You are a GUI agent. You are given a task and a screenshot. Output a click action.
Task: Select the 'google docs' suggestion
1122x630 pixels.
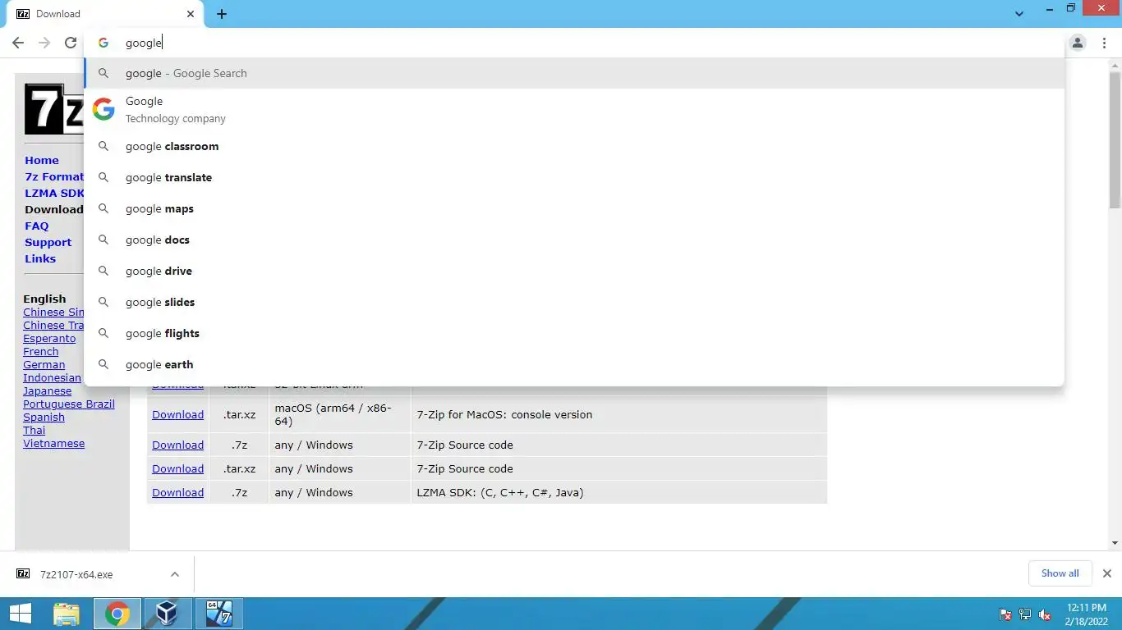tap(574, 240)
